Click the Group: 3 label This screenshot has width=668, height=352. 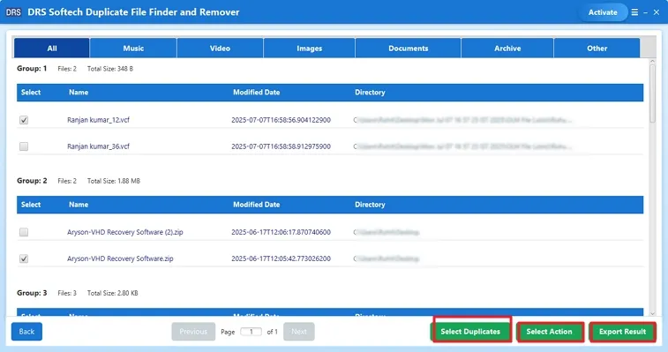[x=32, y=293]
